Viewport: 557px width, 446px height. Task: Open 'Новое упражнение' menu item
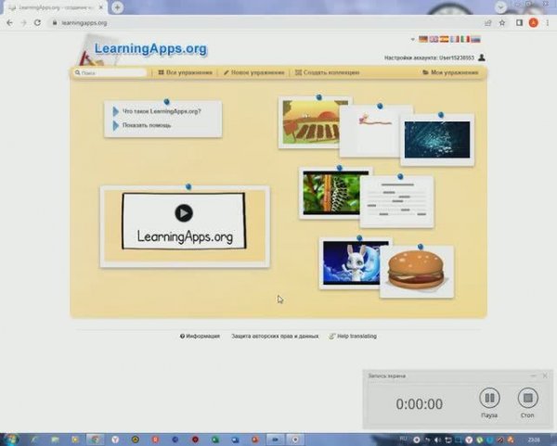[x=254, y=72]
